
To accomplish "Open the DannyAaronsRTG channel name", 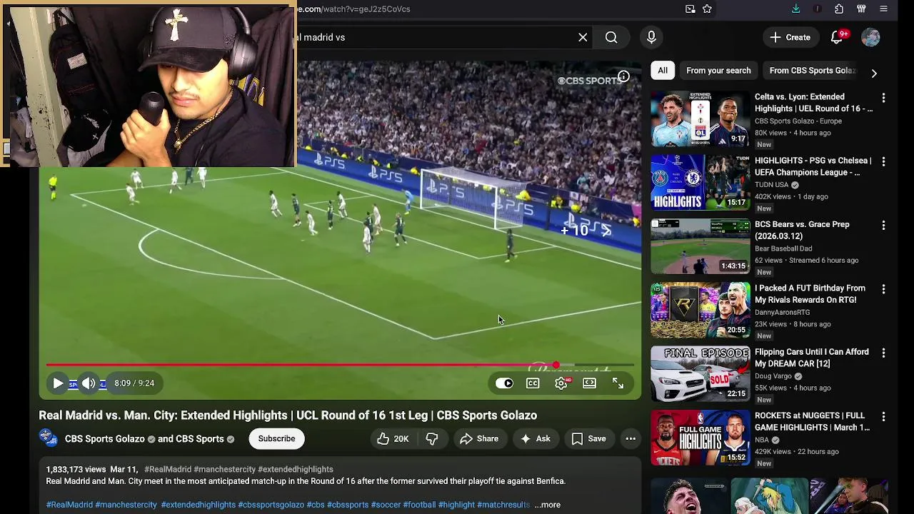I will [x=783, y=313].
